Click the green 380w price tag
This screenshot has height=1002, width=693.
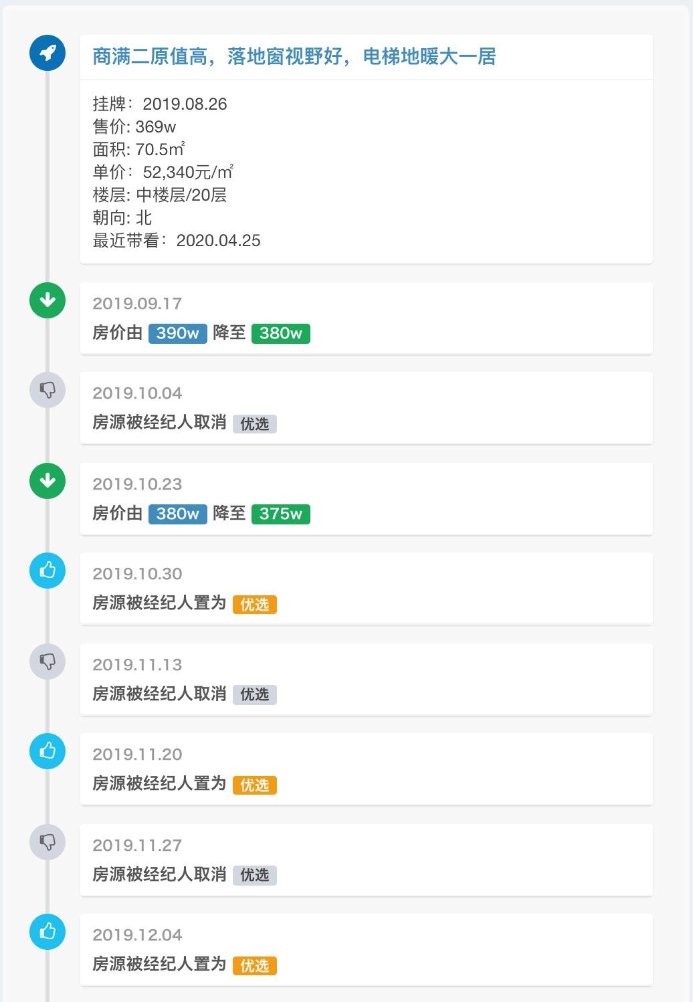(x=280, y=332)
